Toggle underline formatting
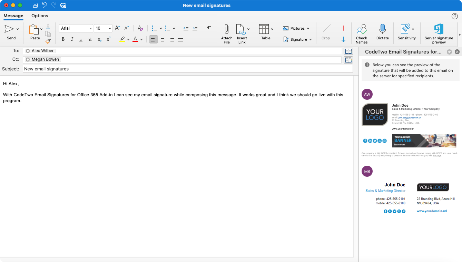This screenshot has width=462, height=262. click(x=81, y=39)
